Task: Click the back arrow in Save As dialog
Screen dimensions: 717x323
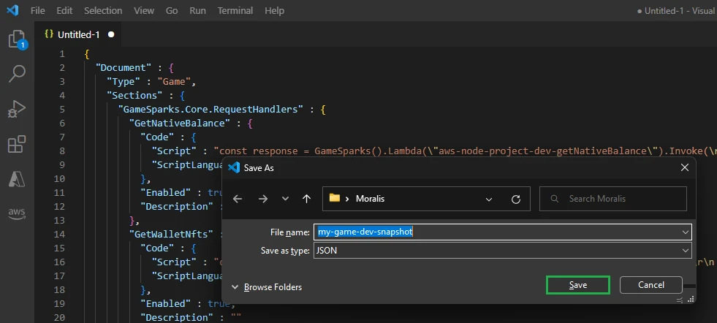Action: click(238, 199)
